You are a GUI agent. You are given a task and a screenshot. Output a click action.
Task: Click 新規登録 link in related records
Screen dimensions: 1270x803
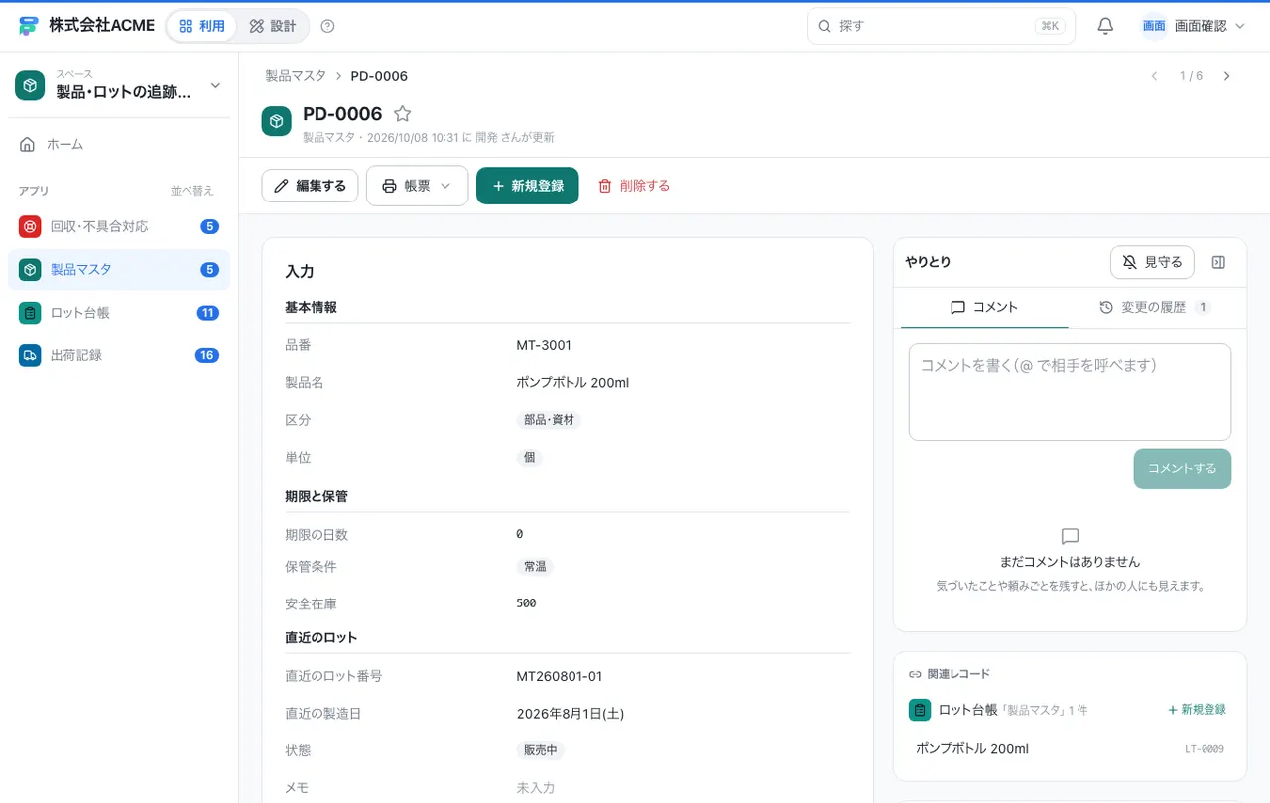(1197, 710)
